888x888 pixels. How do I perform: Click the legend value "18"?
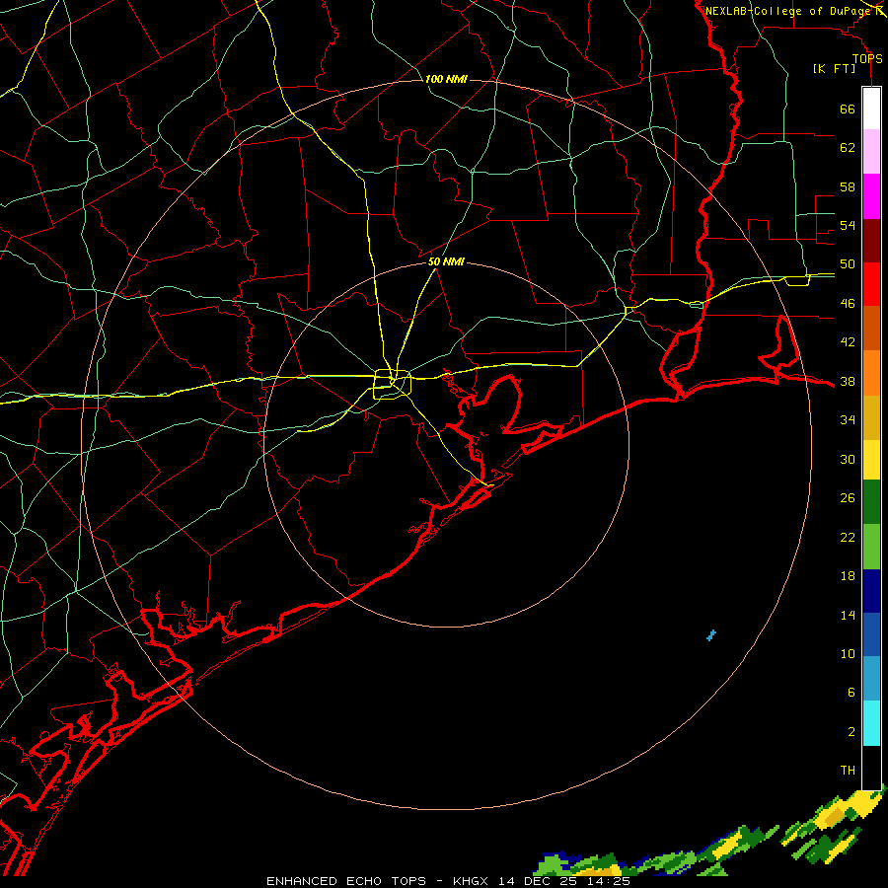click(x=848, y=576)
